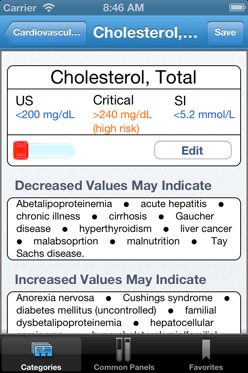Tap the Decreased Values May Indicate heading
Image resolution: width=248 pixels, height=373 pixels.
click(x=113, y=186)
